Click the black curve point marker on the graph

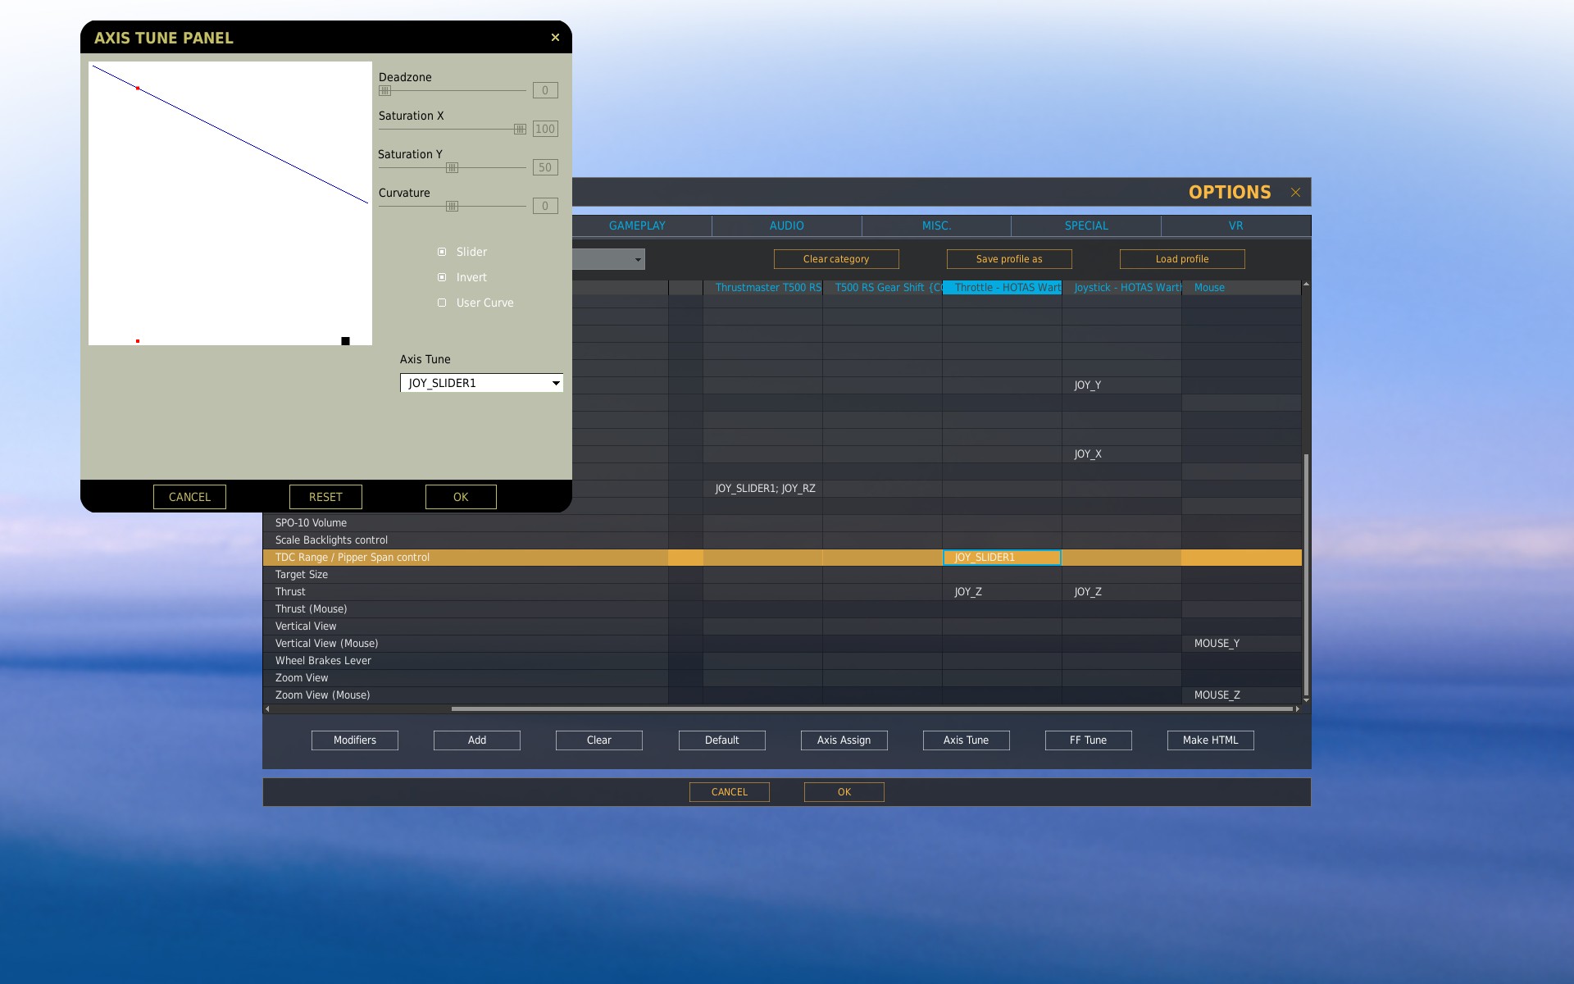[345, 341]
